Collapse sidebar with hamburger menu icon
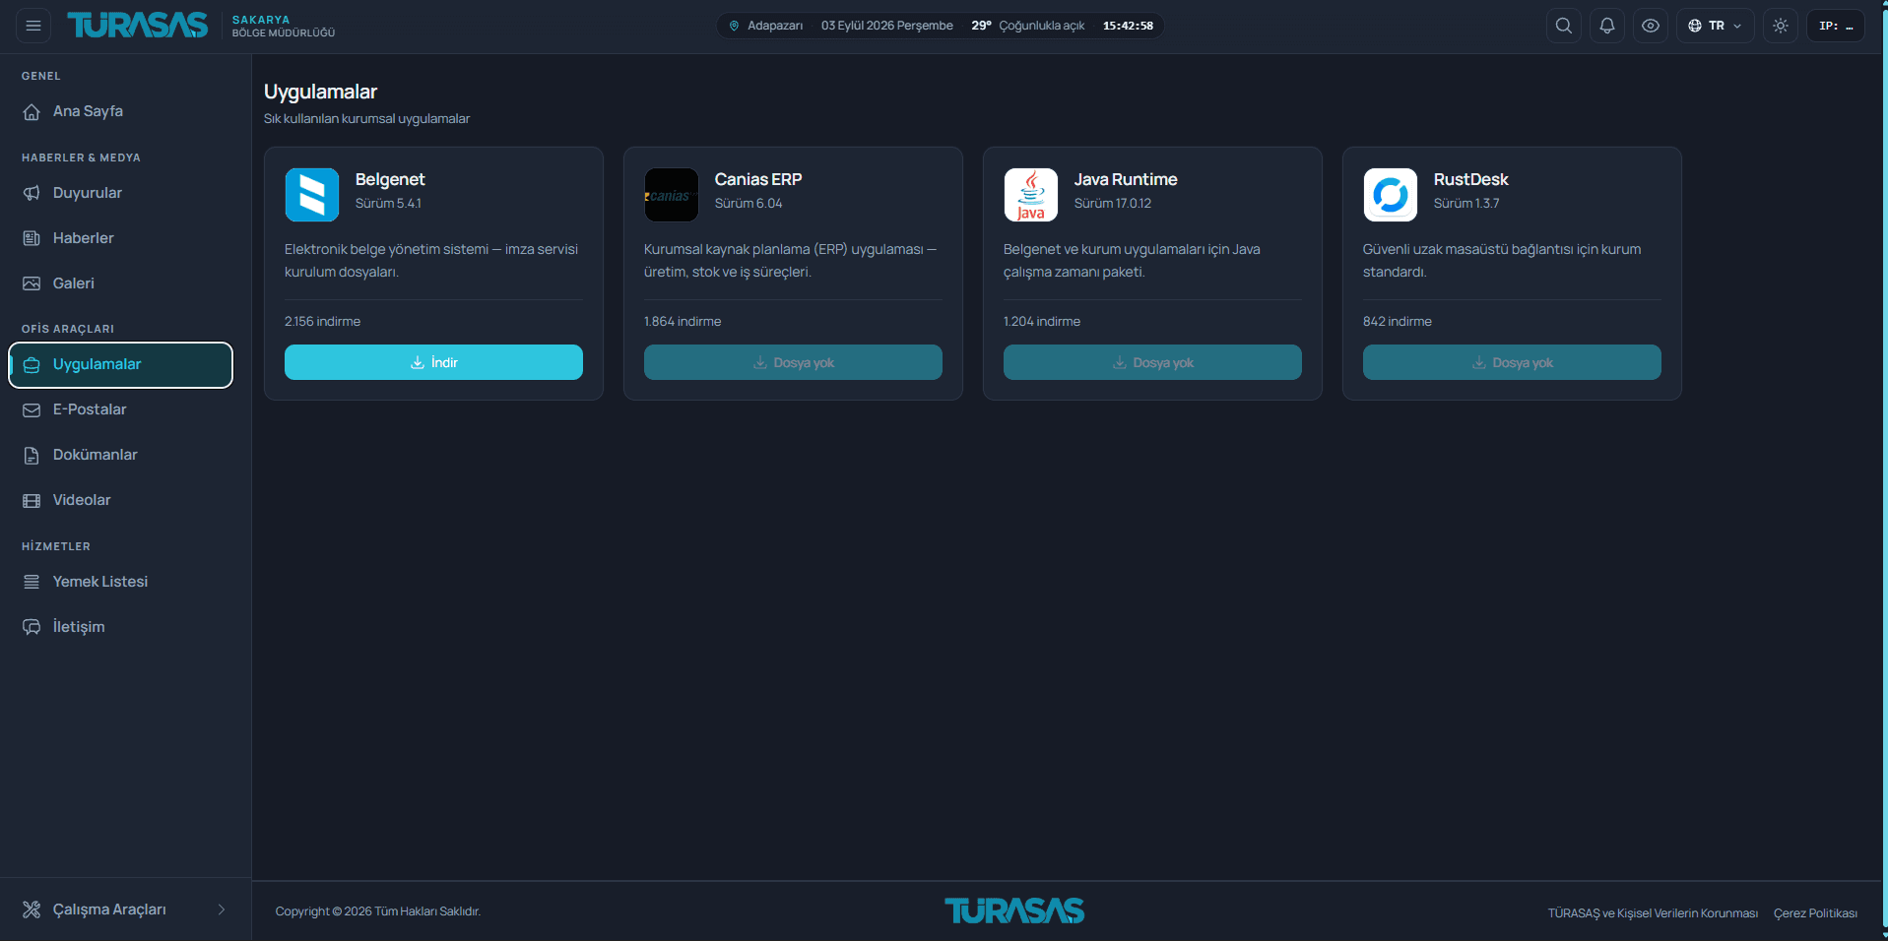The width and height of the screenshot is (1888, 941). click(33, 26)
